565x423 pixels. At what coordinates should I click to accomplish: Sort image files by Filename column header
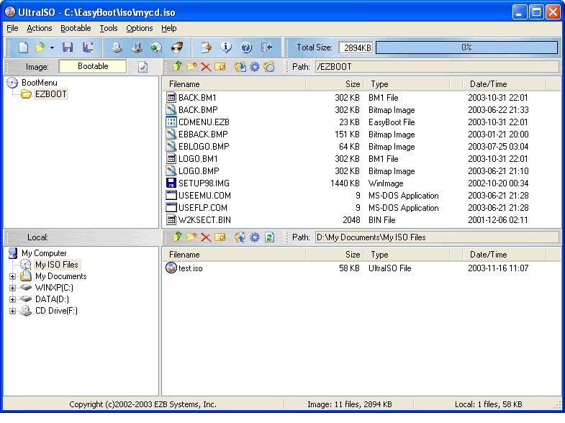[233, 84]
